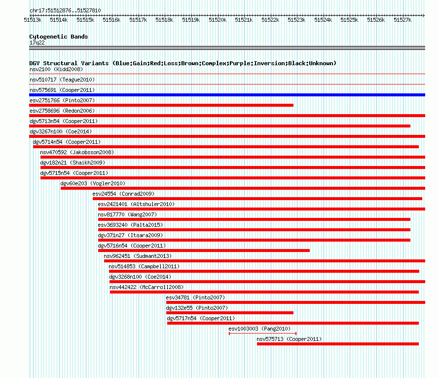Select esv2751766 (Pinto2007) variant label
This screenshot has width=439, height=378.
[62, 100]
